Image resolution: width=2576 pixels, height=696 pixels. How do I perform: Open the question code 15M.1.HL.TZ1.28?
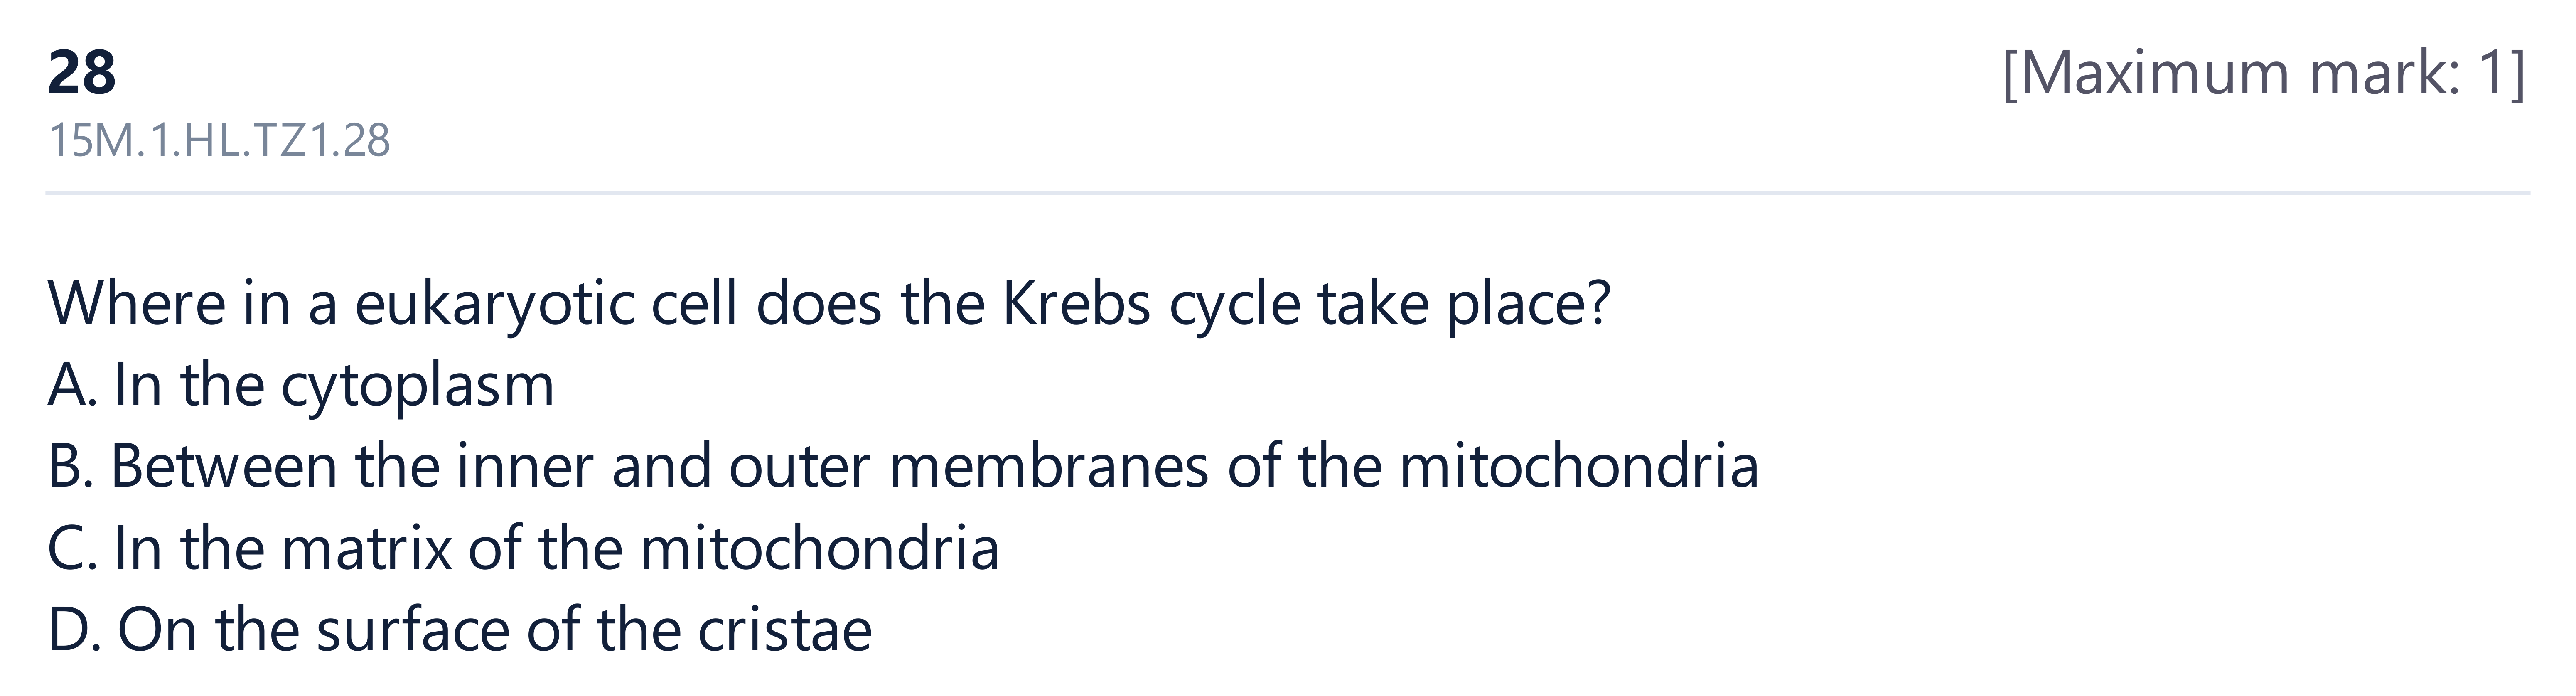(219, 141)
